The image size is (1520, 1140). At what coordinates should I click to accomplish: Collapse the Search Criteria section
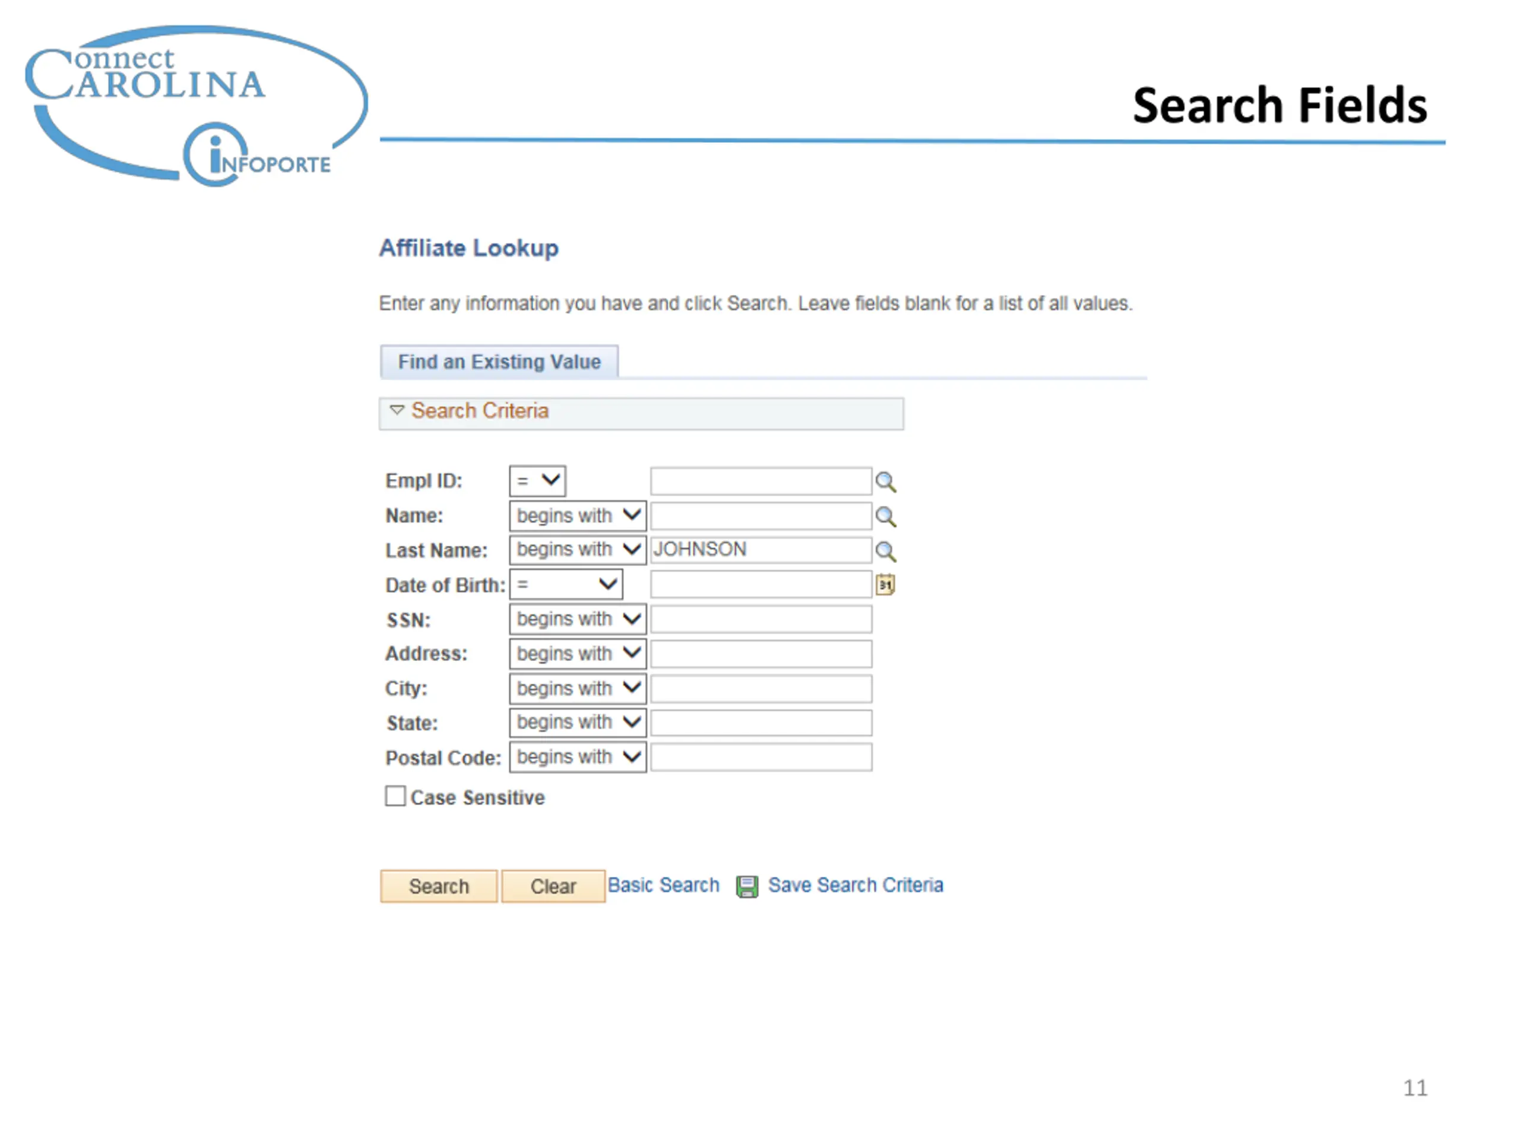397,410
